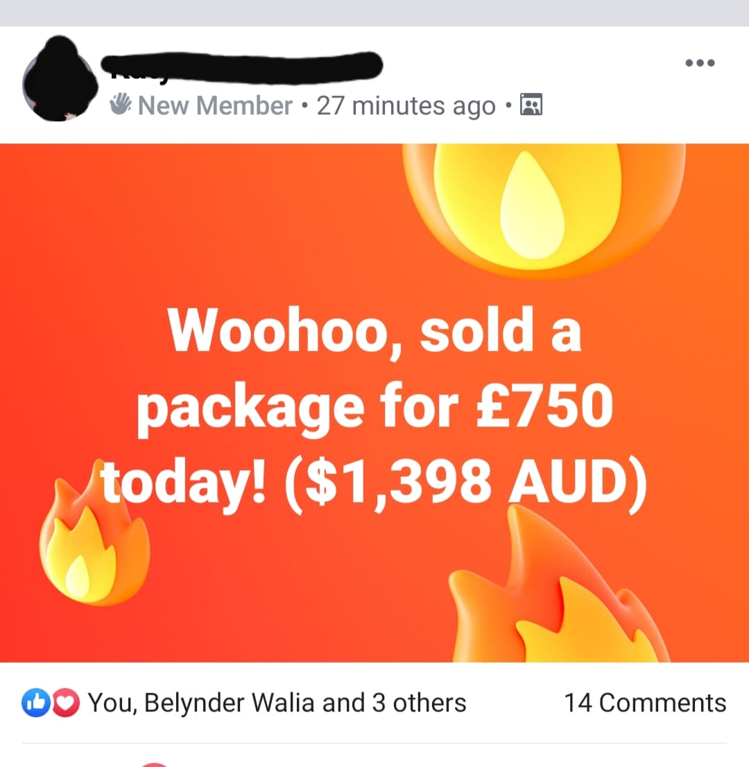This screenshot has height=767, width=749.
Task: Click the group audience icon after timestamp
Action: [531, 104]
